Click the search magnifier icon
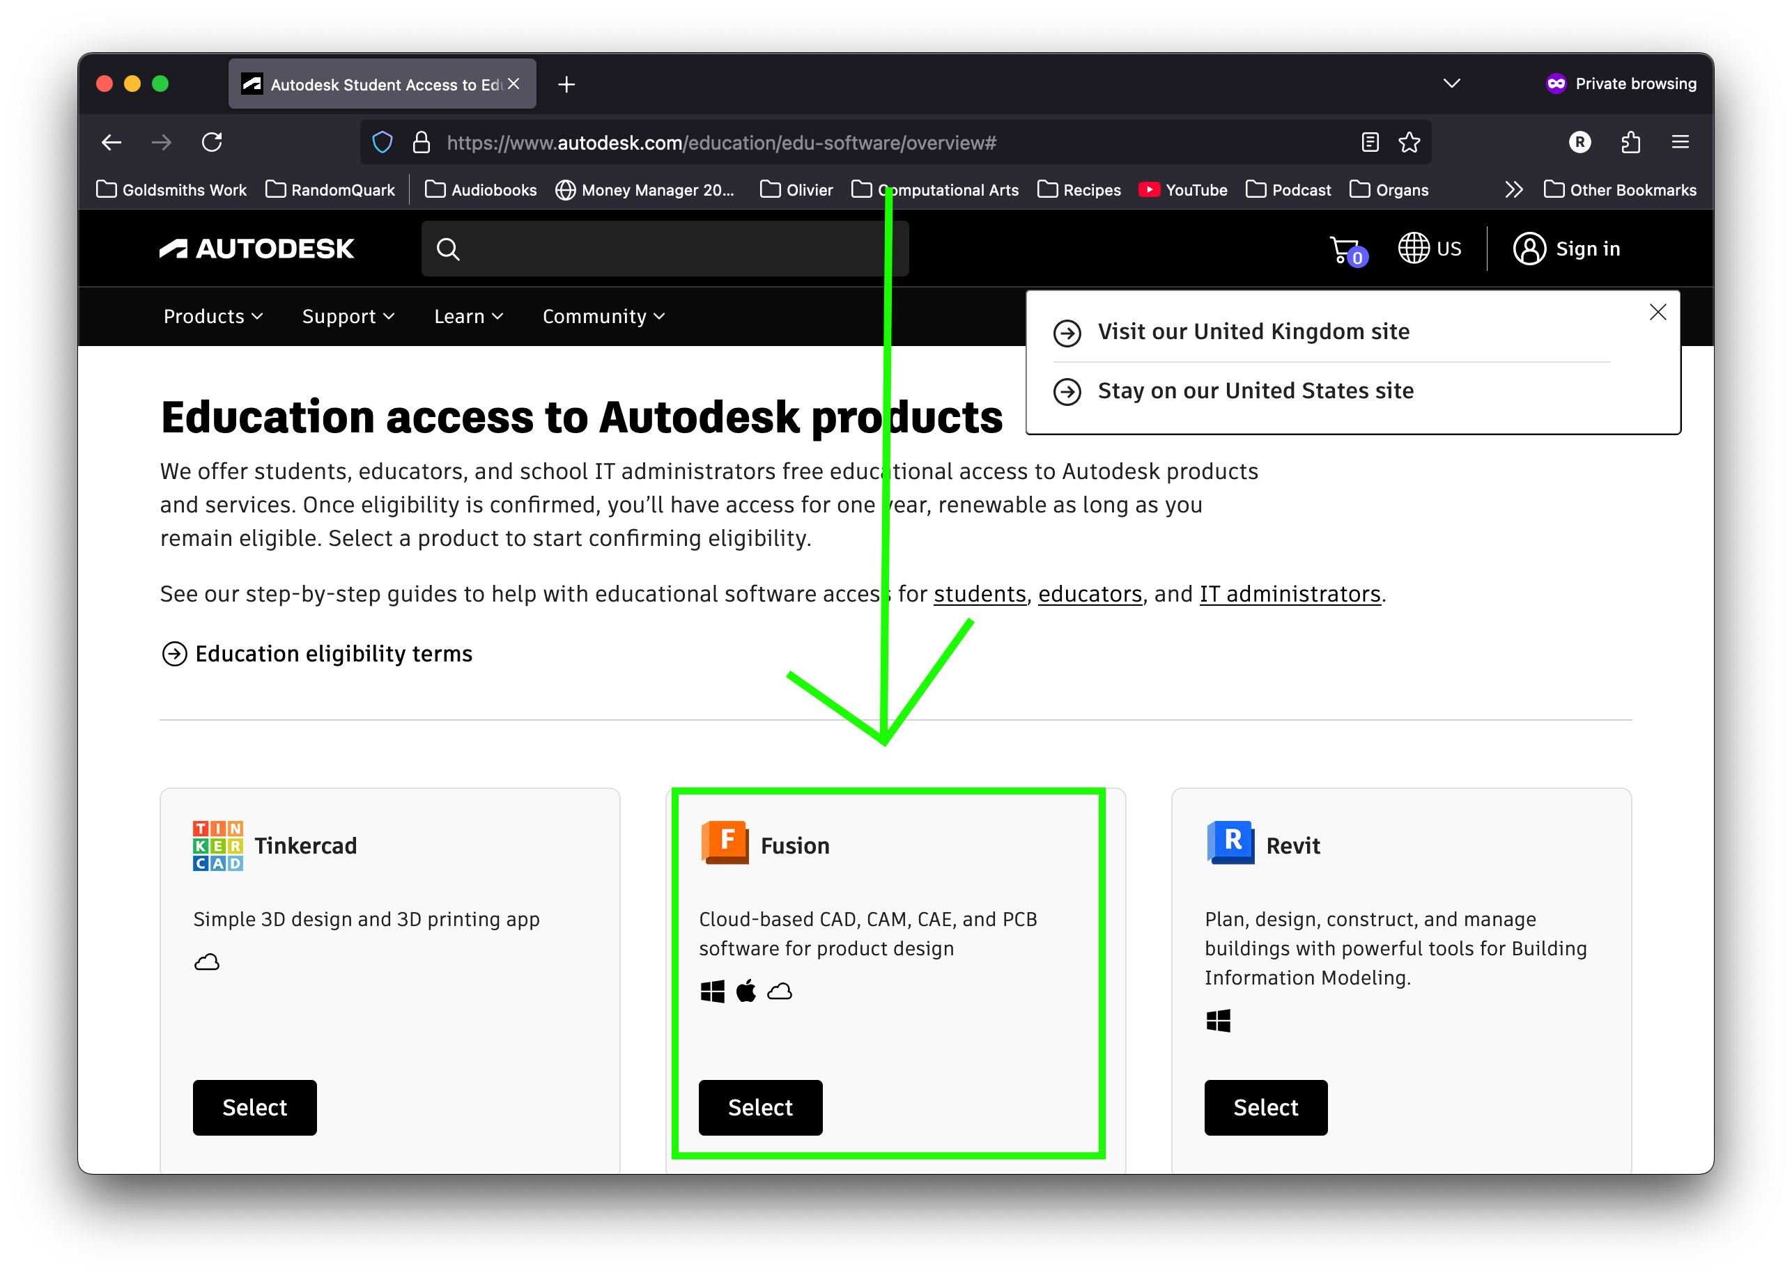 (x=447, y=249)
